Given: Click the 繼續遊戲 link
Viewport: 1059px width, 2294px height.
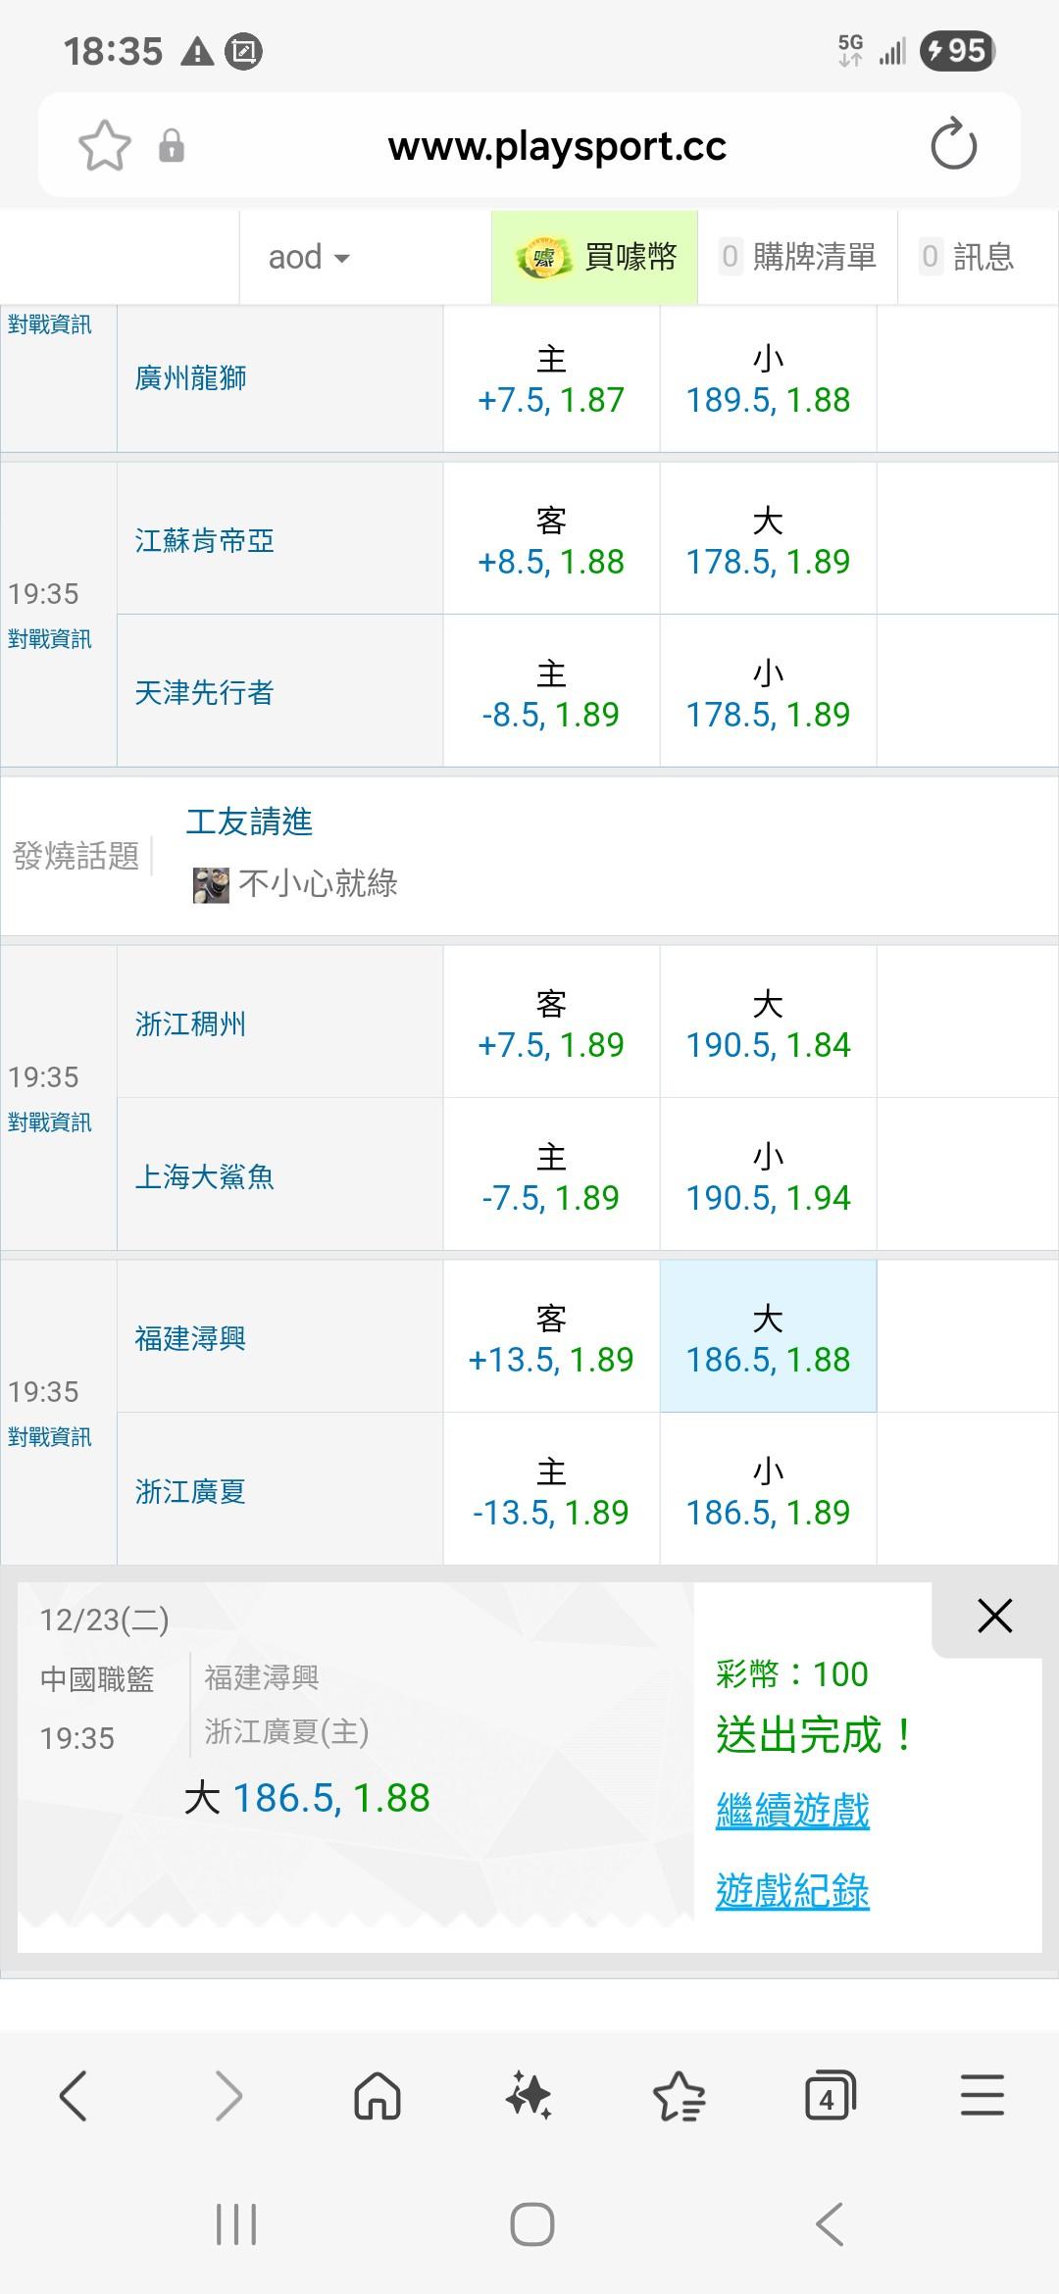Looking at the screenshot, I should (792, 1811).
